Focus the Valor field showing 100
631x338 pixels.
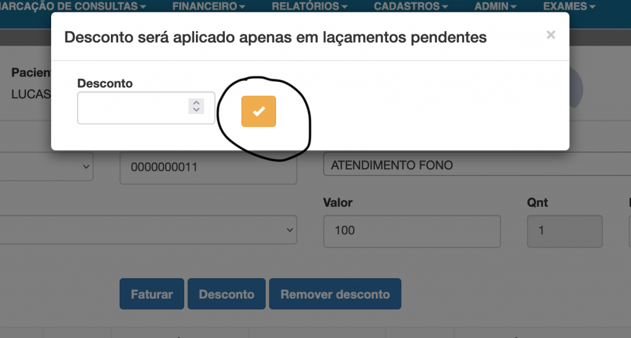pos(411,231)
